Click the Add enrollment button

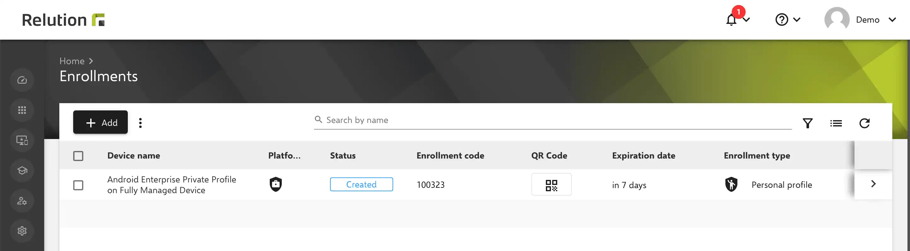100,122
